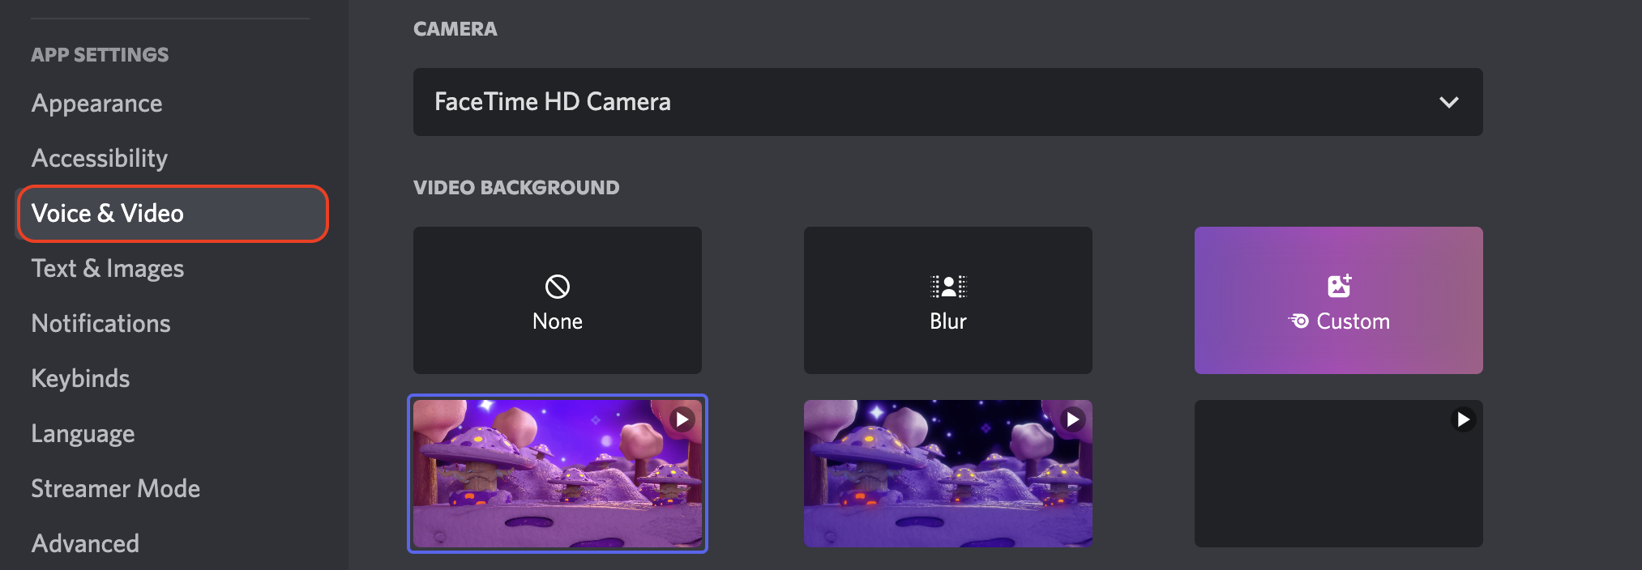The width and height of the screenshot is (1642, 570).
Task: Choose the Custom video background option
Action: [x=1339, y=300]
